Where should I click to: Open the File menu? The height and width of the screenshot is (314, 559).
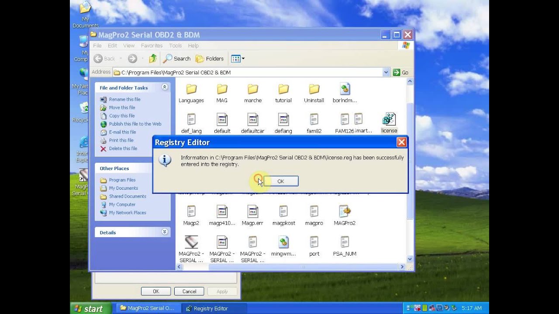(x=97, y=45)
